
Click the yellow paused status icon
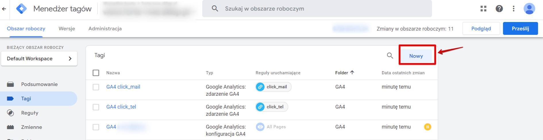click(428, 127)
